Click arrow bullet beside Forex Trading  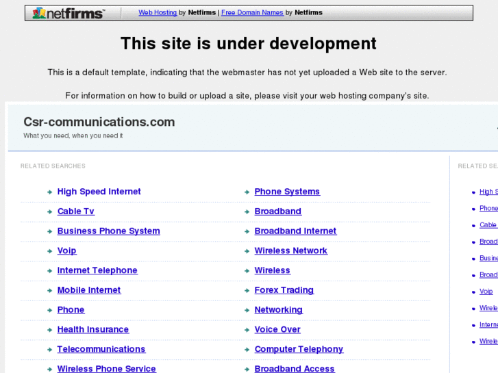pyautogui.click(x=247, y=290)
